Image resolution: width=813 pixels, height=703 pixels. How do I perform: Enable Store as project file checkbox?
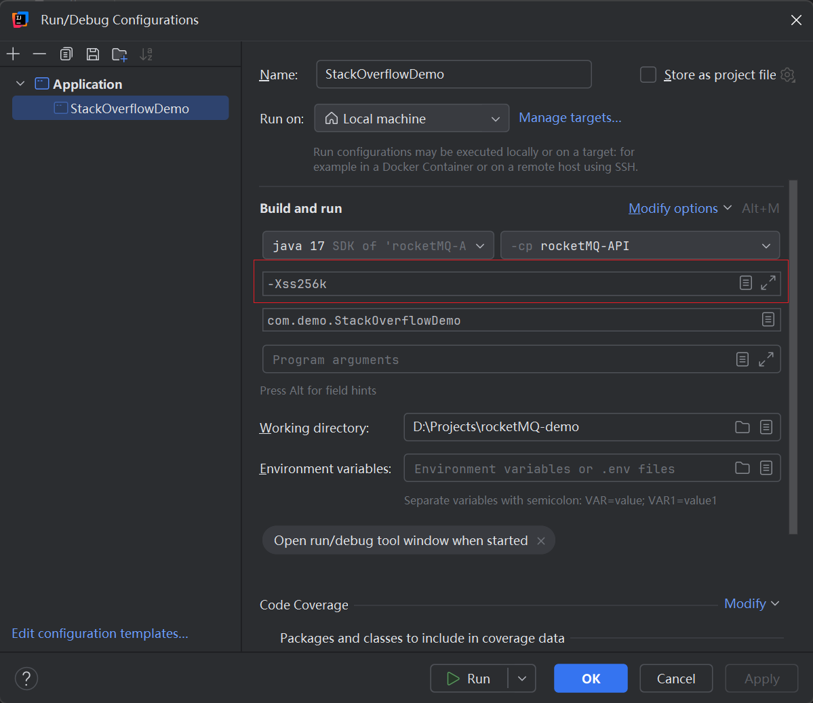click(x=648, y=75)
